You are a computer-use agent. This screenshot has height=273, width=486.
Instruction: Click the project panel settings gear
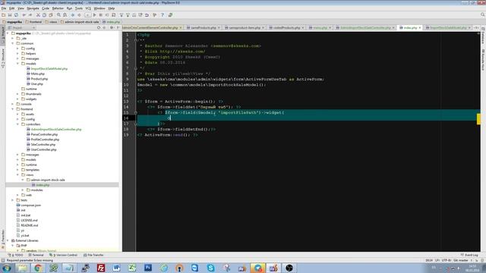(x=112, y=27)
